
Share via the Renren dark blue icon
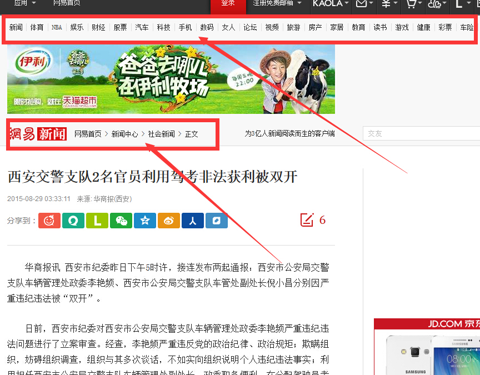pyautogui.click(x=192, y=221)
